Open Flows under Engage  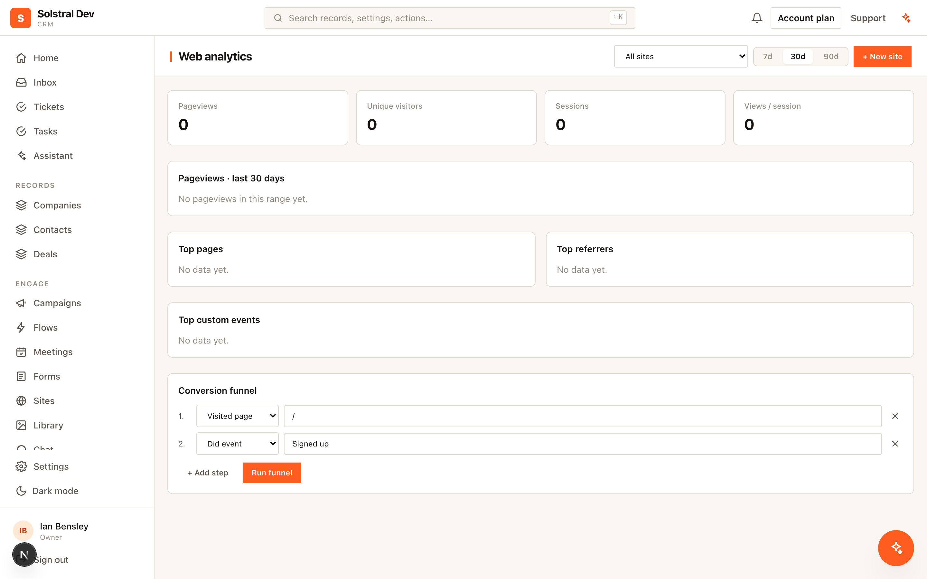77,327
